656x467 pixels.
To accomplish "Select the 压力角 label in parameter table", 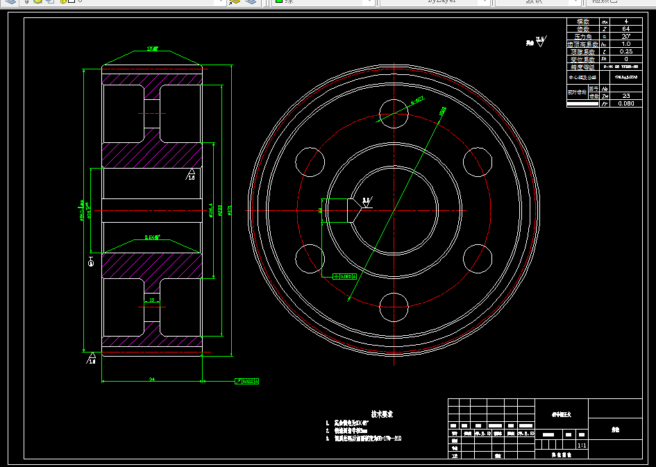I will [584, 36].
